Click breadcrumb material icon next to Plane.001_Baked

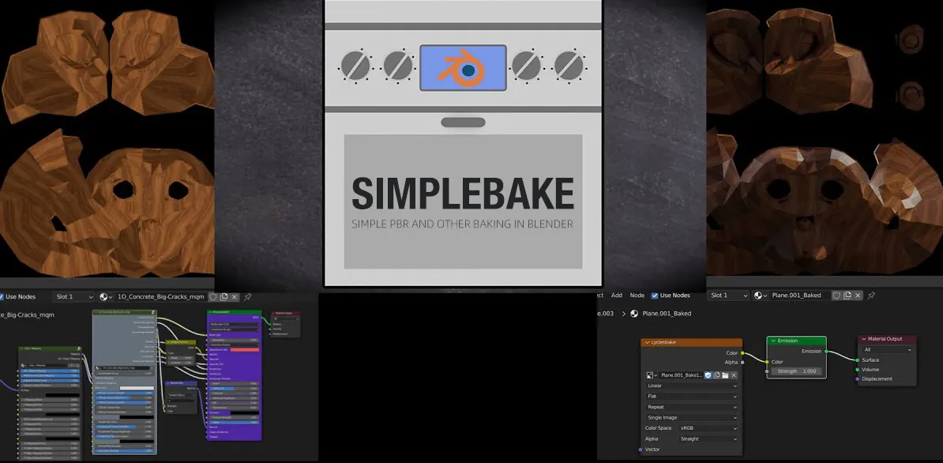tap(634, 314)
